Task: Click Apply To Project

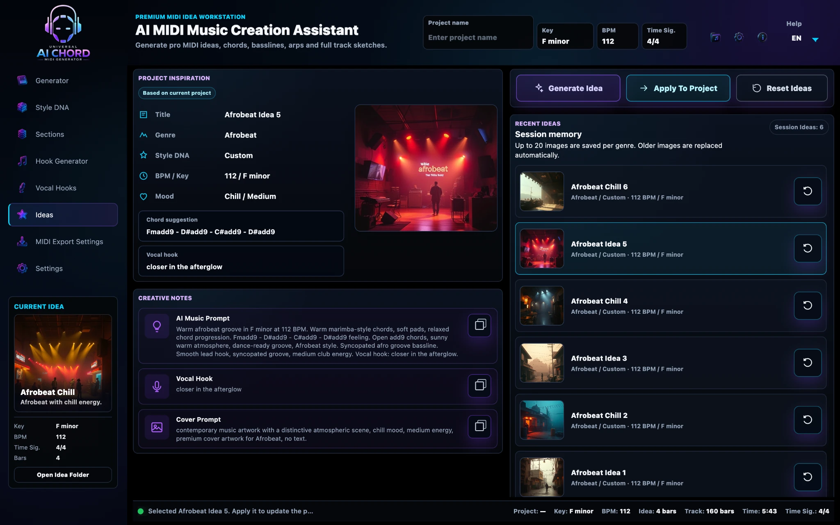Action: [678, 88]
